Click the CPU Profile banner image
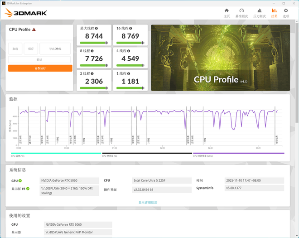The width and height of the screenshot is (299, 238). tap(220, 57)
